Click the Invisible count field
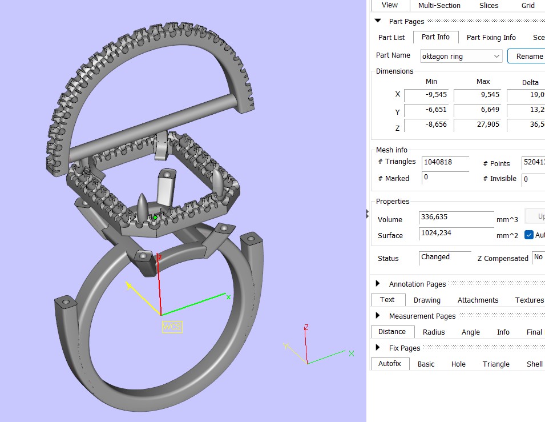This screenshot has width=545, height=422. click(x=533, y=179)
